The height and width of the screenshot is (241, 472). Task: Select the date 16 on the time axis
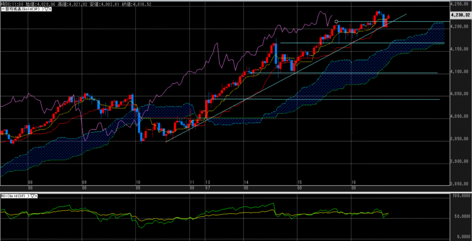pos(353,182)
